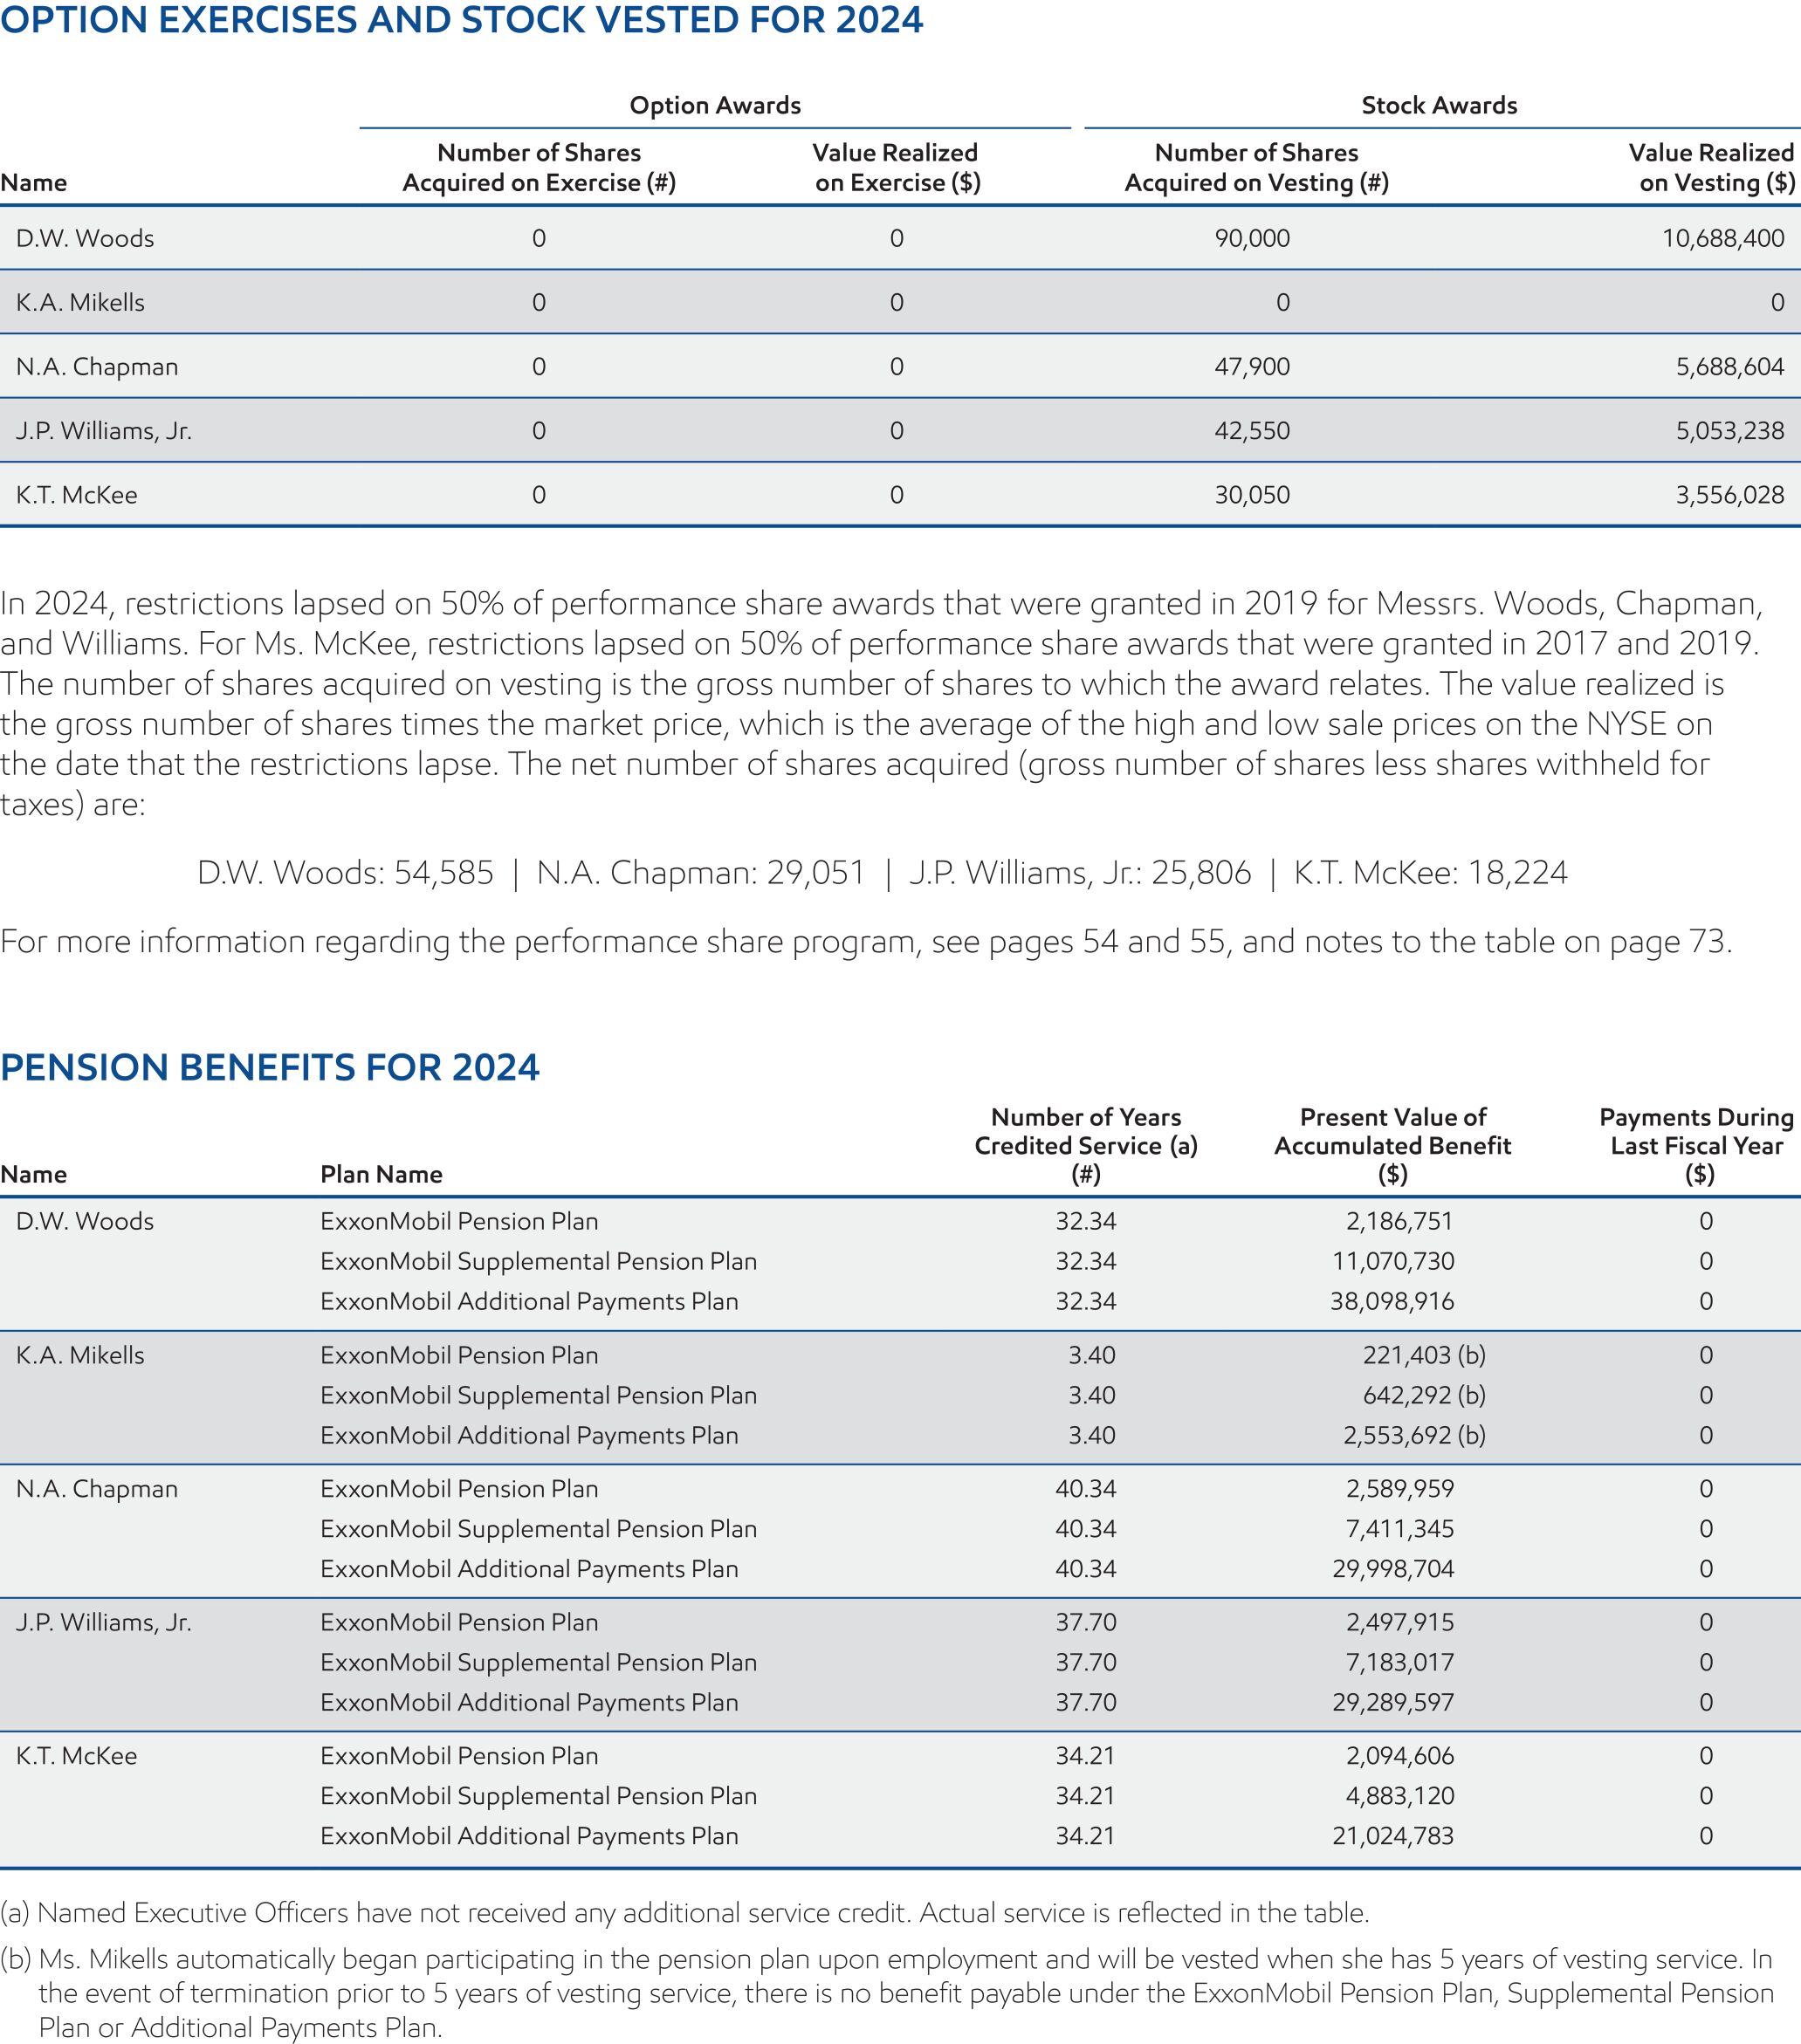The height and width of the screenshot is (2044, 1801).
Task: Select 'J.P. Williams, Jr.' in pension benefits table
Action: (104, 1622)
